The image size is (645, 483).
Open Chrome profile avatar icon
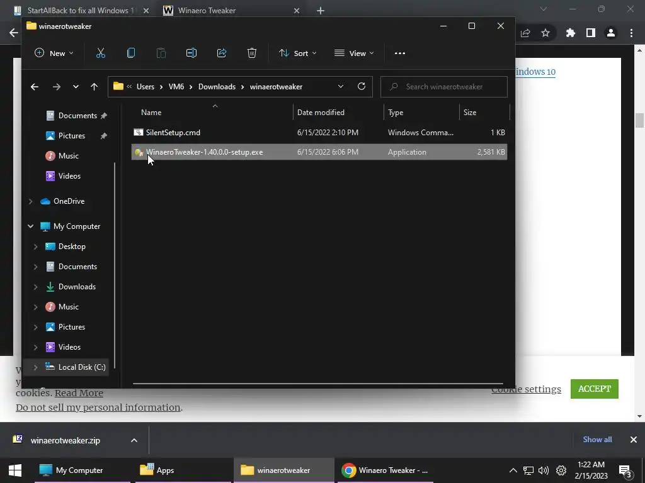[611, 33]
